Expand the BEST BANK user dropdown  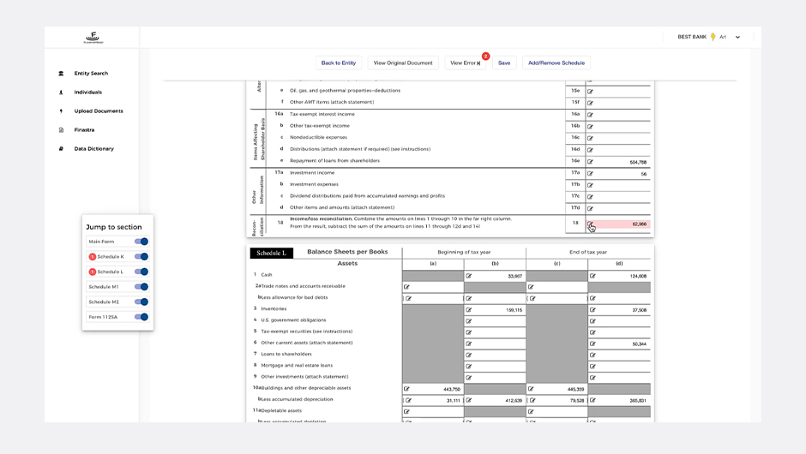click(737, 37)
